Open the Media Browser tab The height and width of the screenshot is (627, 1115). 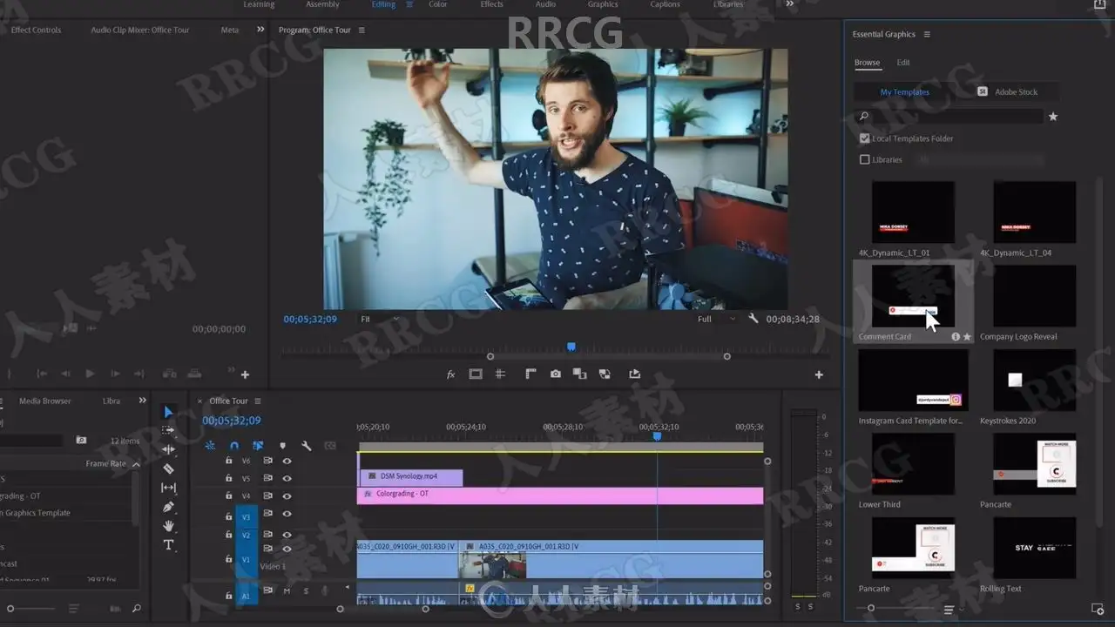pyautogui.click(x=45, y=401)
